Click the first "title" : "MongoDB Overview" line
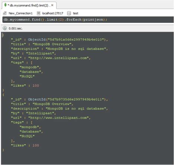Viewport: 176px width, 165px height. 42,44
